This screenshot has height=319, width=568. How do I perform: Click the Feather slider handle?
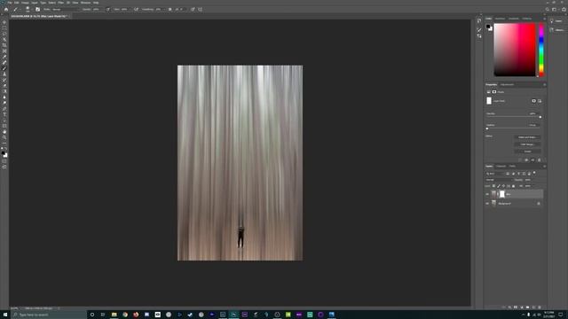click(487, 128)
